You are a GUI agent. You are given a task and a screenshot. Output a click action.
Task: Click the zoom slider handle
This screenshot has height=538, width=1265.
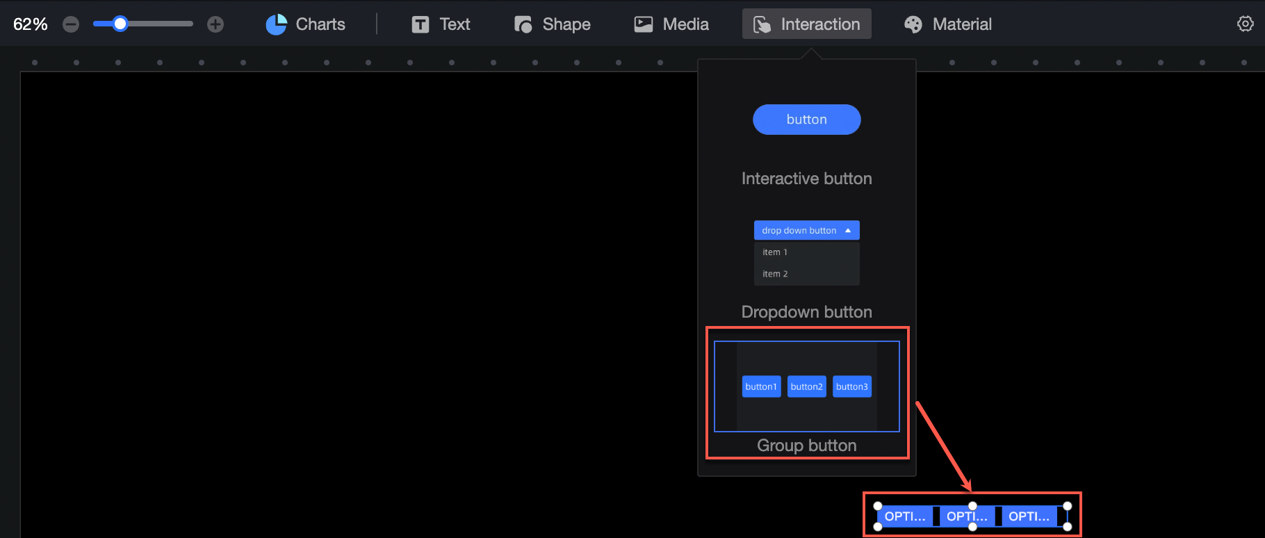[x=120, y=24]
